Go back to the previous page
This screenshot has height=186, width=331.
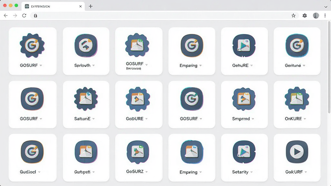coord(6,15)
